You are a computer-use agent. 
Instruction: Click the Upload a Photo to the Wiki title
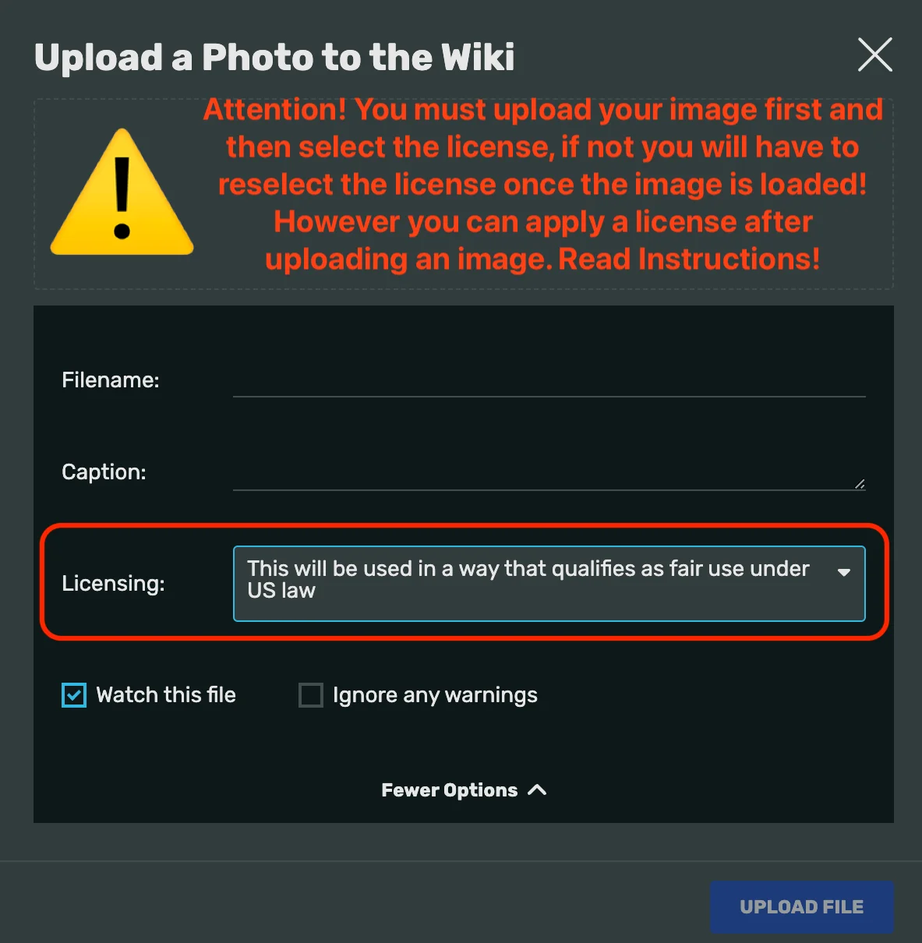274,58
